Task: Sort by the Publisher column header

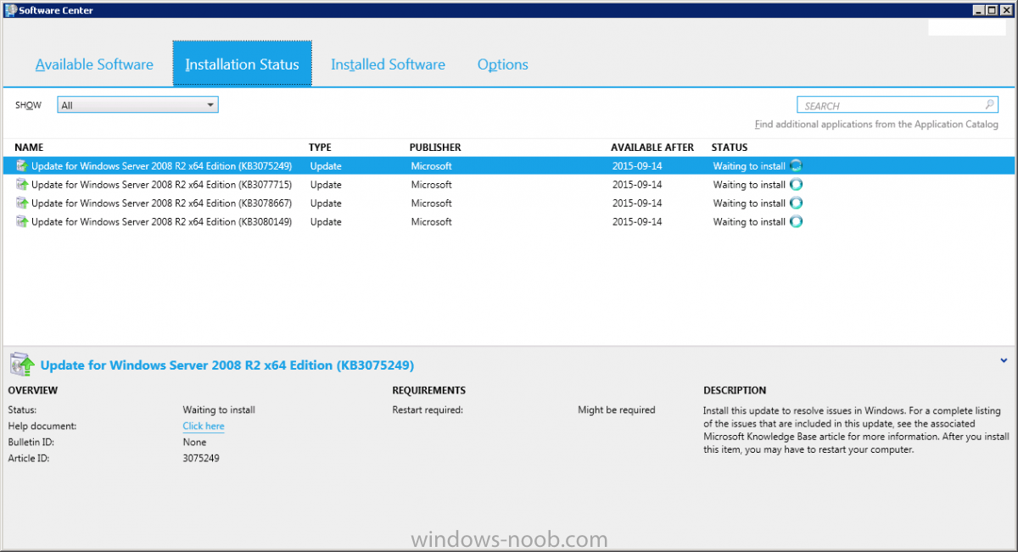Action: [x=435, y=148]
